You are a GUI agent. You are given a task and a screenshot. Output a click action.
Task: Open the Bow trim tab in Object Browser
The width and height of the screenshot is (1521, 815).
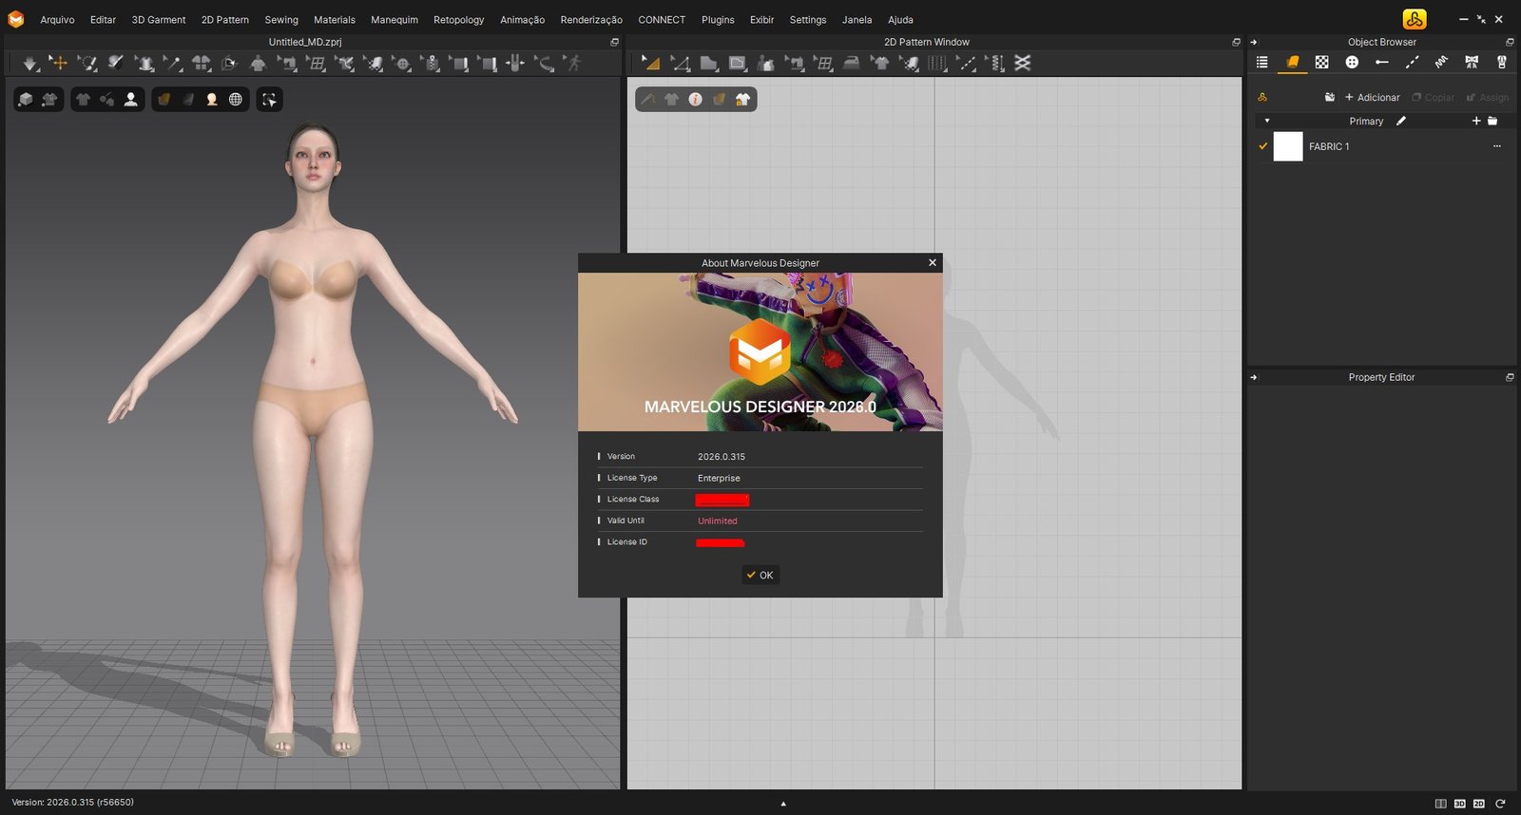click(x=1472, y=62)
